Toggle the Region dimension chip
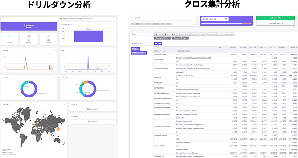This screenshot has width=298, height=158. (x=203, y=34)
